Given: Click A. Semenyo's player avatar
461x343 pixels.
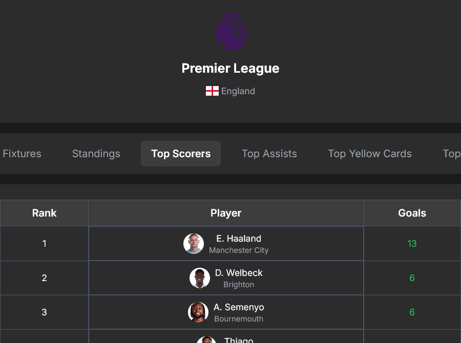Looking at the screenshot, I should [x=198, y=312].
